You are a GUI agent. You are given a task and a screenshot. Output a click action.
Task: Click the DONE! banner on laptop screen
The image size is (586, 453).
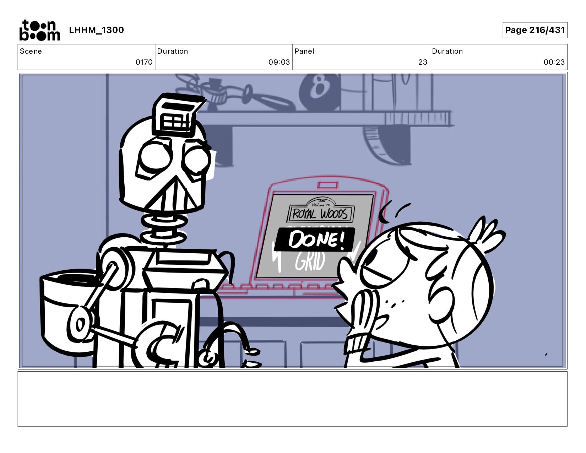(x=315, y=239)
